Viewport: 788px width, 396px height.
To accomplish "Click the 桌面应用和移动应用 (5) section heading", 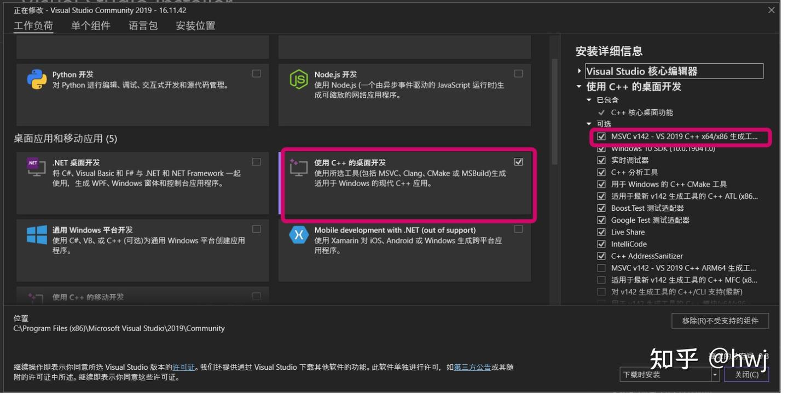I will (66, 138).
